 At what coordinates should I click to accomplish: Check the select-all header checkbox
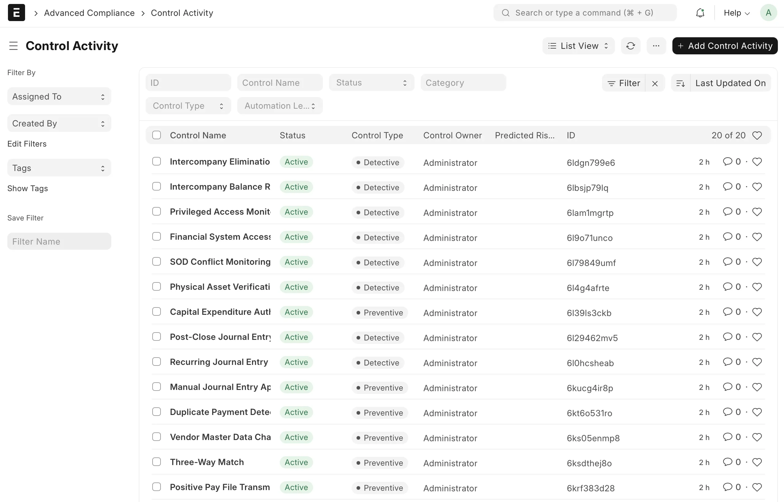[157, 135]
